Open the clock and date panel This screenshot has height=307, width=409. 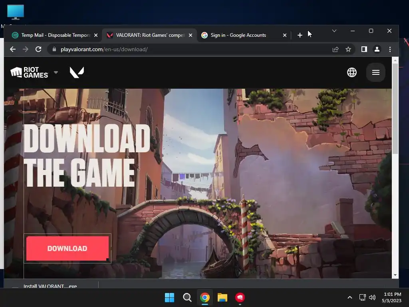392,297
